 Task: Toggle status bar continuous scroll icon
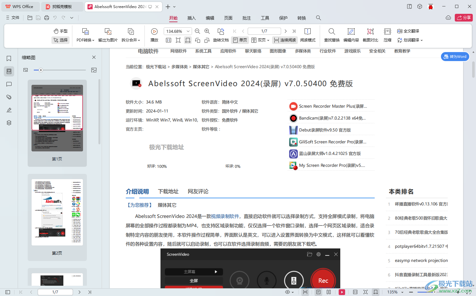pos(305,292)
